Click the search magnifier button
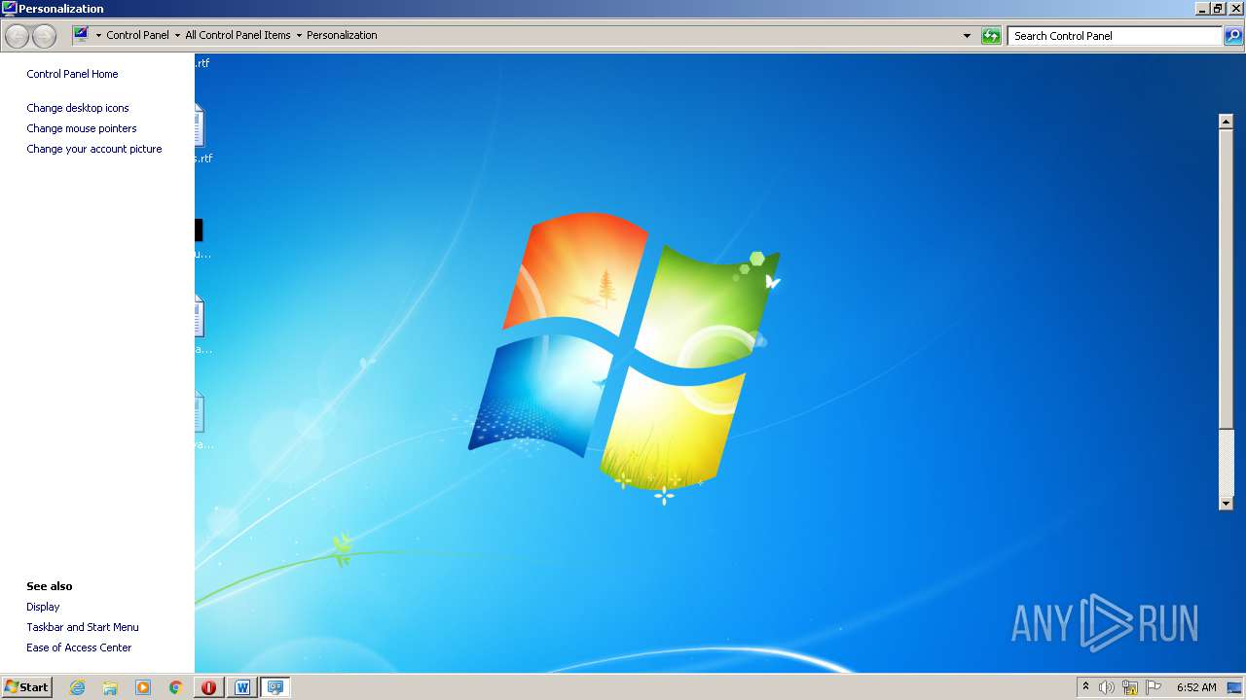 point(1233,36)
